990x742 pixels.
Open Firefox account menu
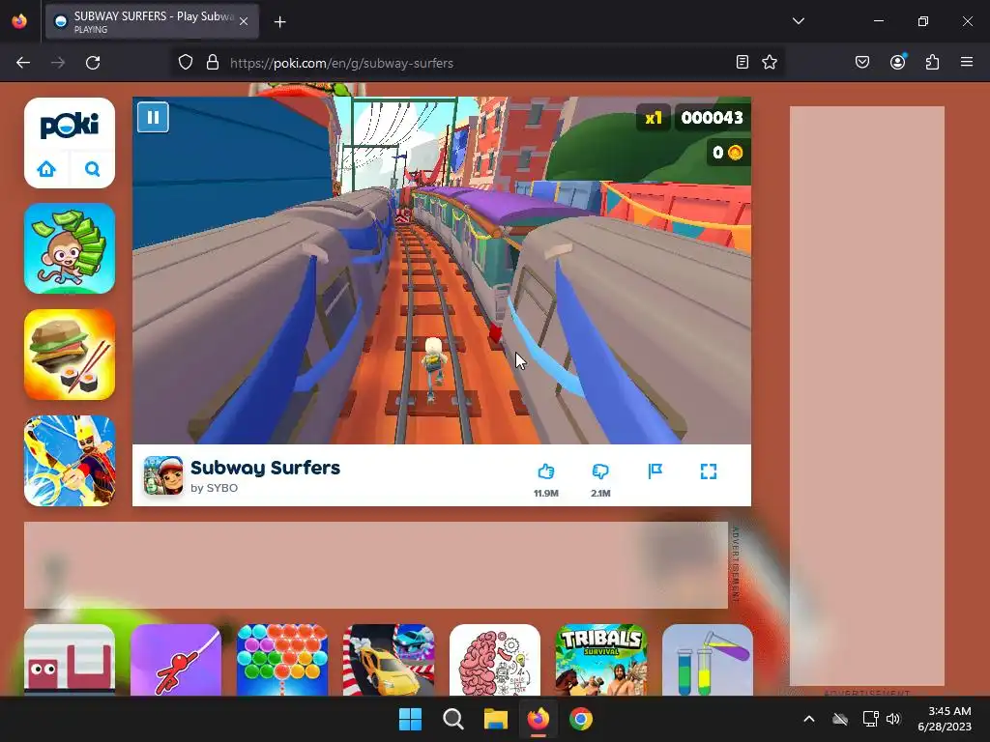(898, 62)
